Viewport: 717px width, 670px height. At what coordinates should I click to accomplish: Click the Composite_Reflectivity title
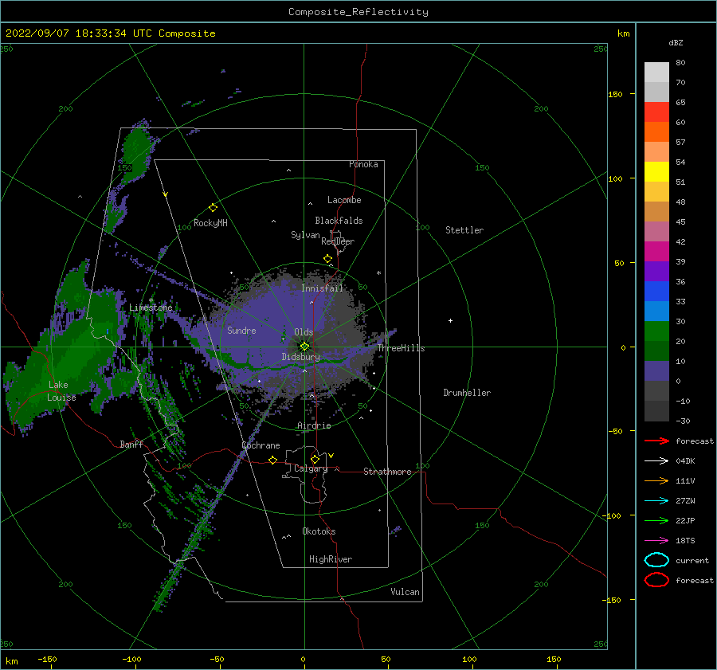tap(358, 12)
